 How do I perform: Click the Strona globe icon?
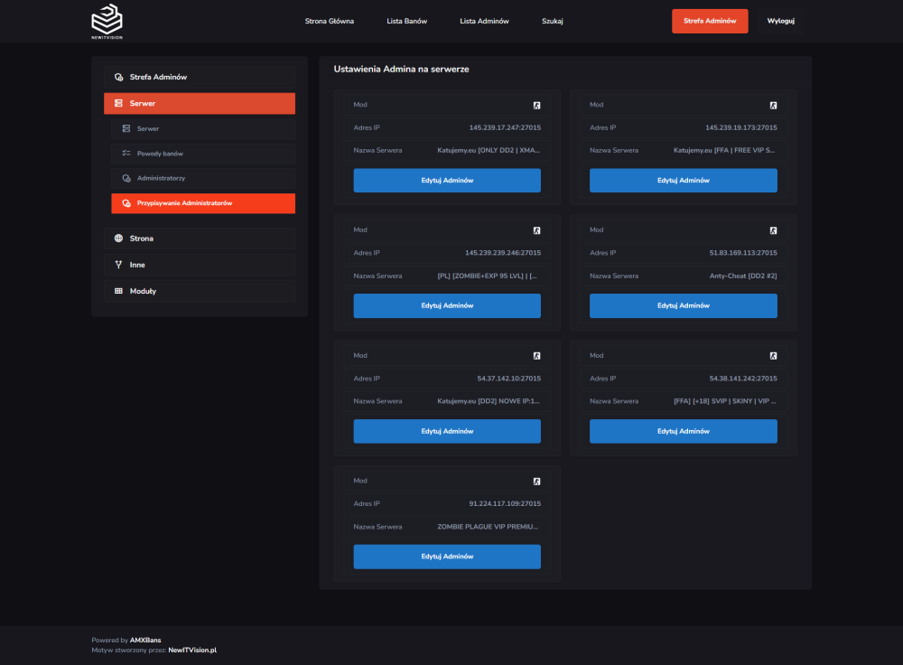(118, 239)
